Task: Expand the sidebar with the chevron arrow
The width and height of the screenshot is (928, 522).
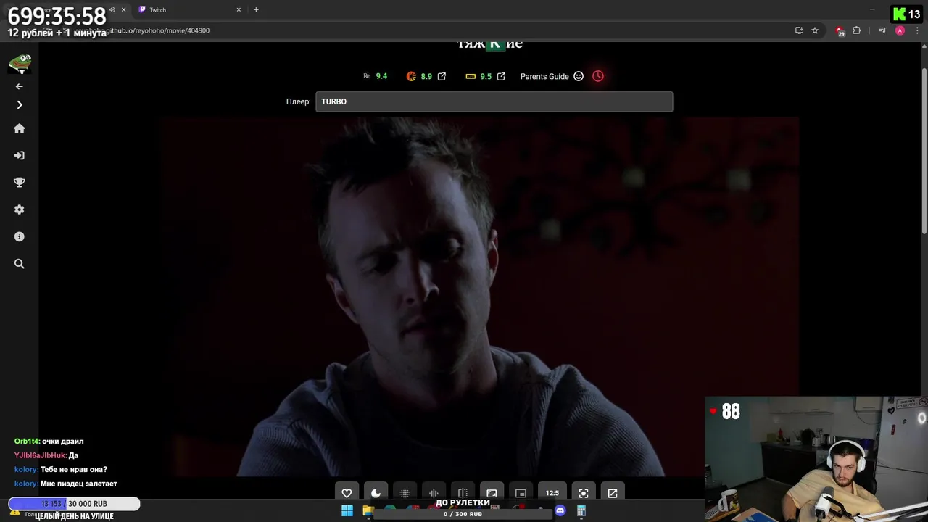Action: coord(20,105)
